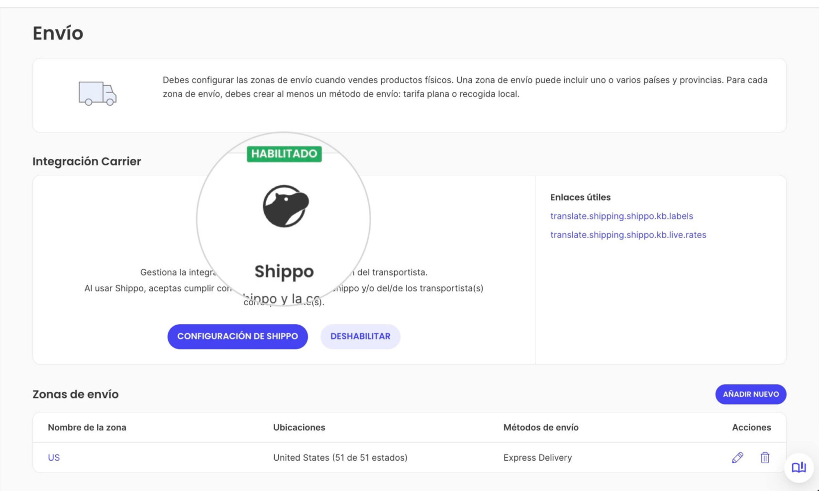This screenshot has width=819, height=491.
Task: Click the Acciones column header
Action: click(x=751, y=427)
